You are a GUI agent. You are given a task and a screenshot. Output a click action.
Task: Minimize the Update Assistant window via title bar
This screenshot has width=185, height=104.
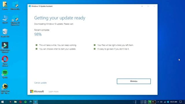click(142, 6)
